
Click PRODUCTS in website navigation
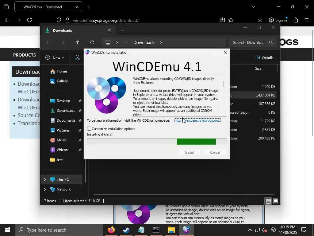click(25, 55)
